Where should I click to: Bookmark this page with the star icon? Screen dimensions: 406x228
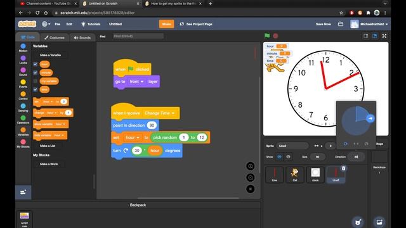coord(341,13)
